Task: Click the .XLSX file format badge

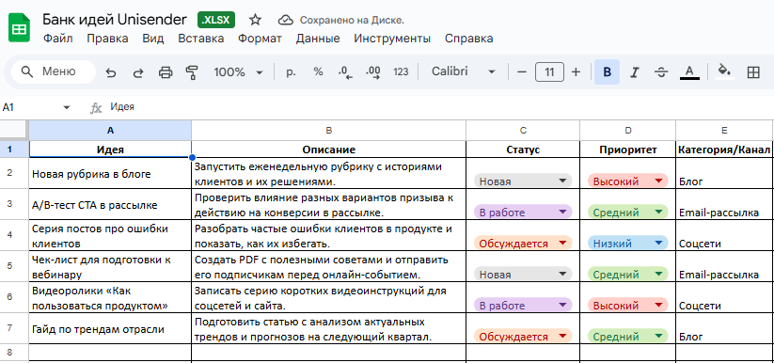Action: (x=216, y=20)
